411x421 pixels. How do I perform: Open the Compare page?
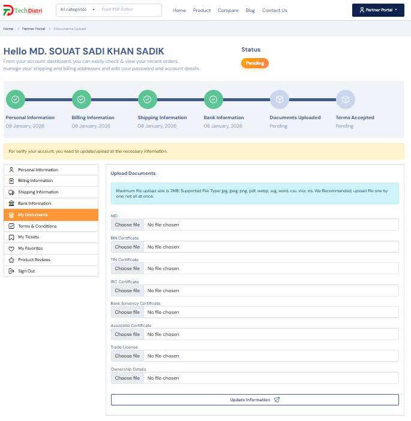tap(228, 10)
